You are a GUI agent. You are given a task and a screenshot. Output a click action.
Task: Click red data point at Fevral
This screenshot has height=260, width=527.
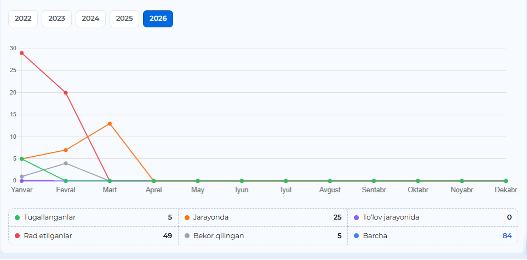(66, 93)
